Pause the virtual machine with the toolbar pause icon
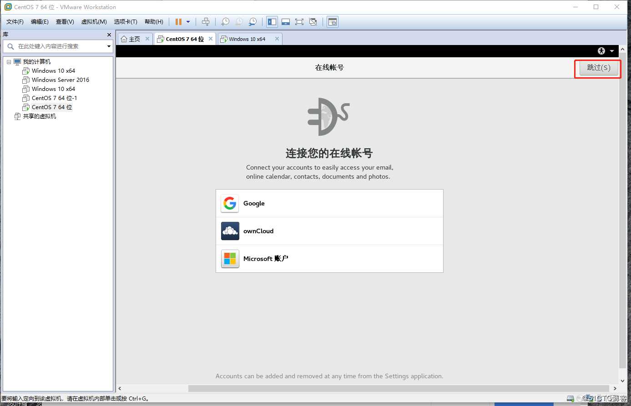 [x=178, y=22]
